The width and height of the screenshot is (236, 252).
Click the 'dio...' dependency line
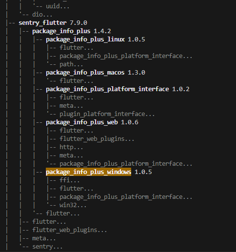pos(42,15)
